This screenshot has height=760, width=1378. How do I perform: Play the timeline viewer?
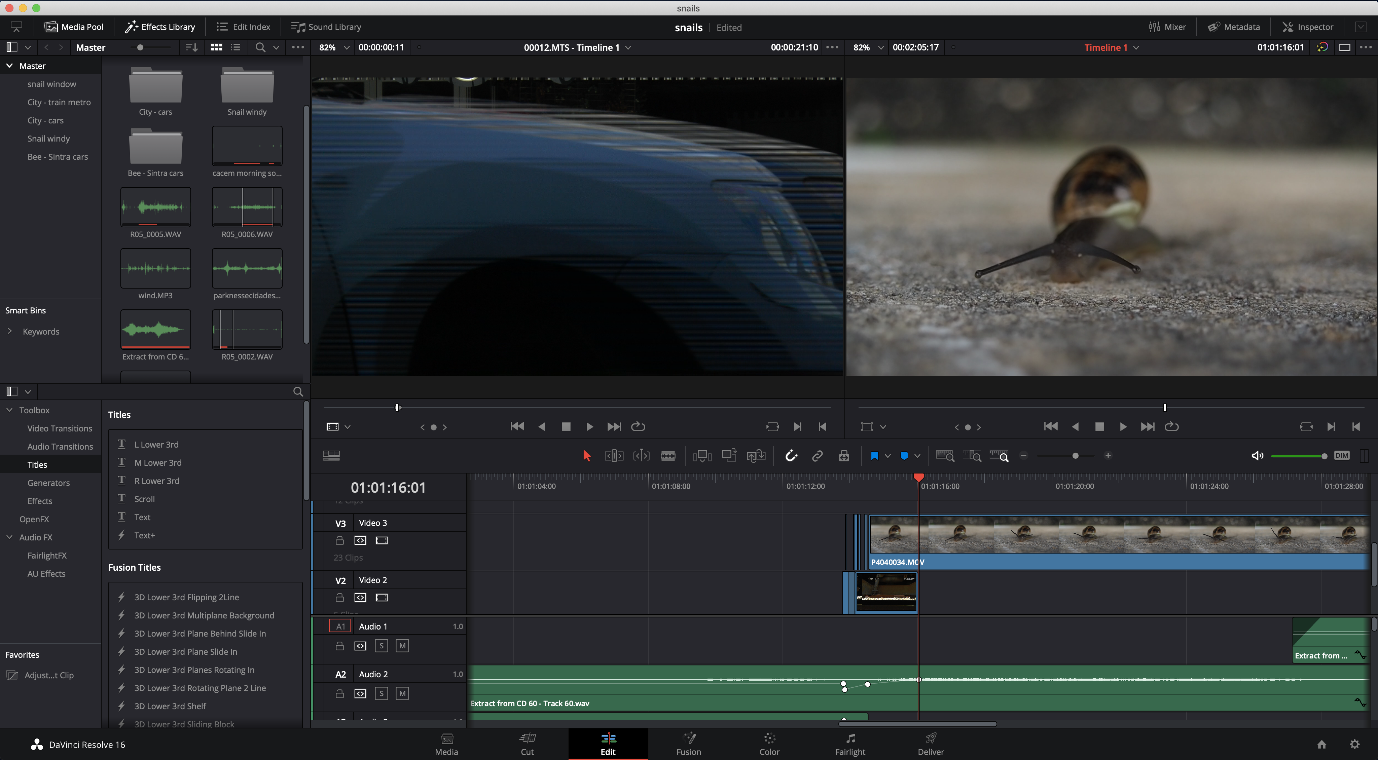point(1123,426)
